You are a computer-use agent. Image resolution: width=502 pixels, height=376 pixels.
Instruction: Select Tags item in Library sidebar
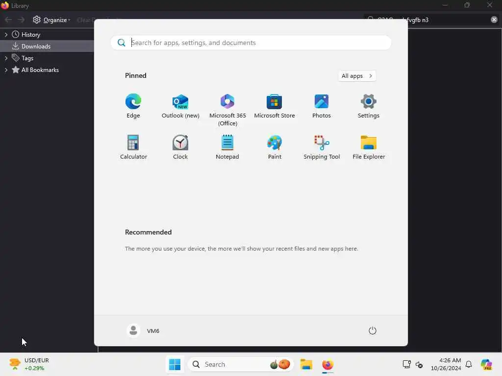[x=27, y=58]
